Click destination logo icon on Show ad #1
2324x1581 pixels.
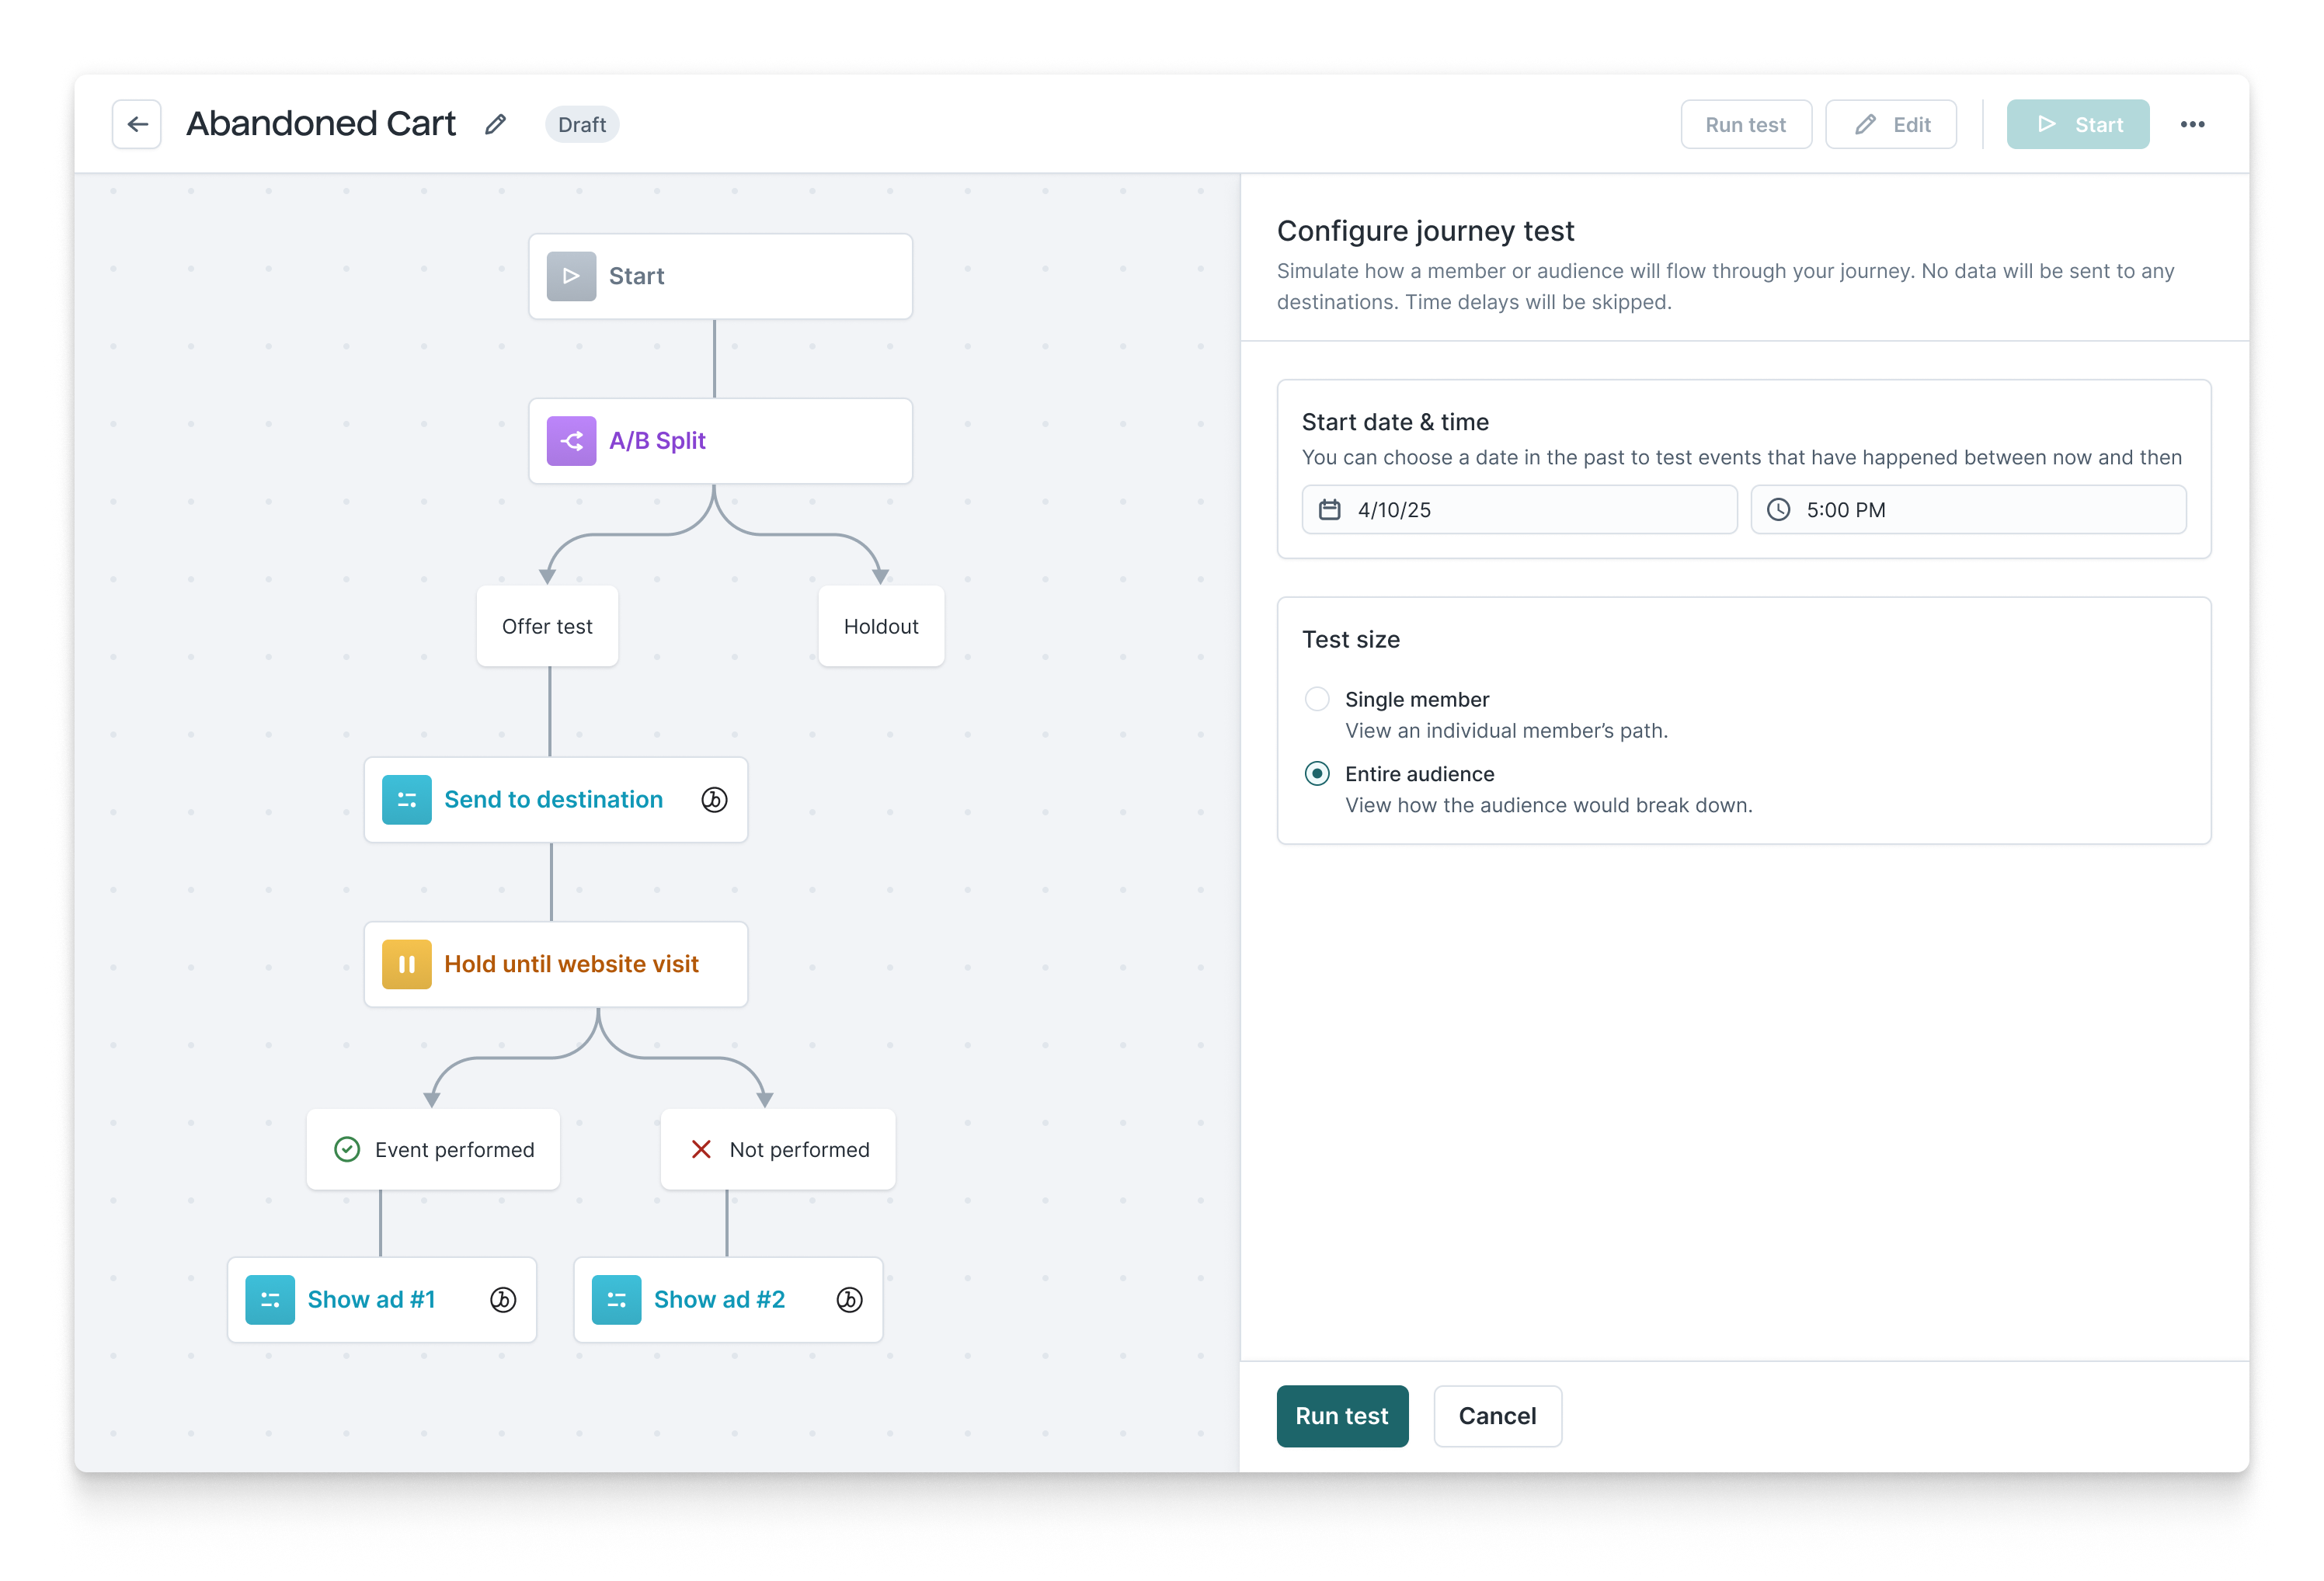(x=503, y=1299)
